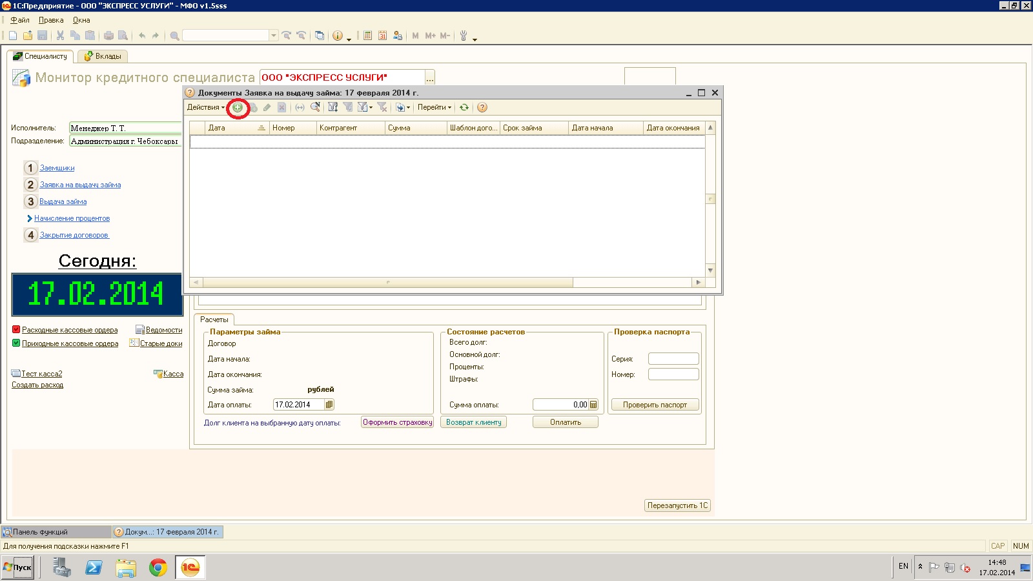Click the Open file icon in main toolbar

coord(28,36)
